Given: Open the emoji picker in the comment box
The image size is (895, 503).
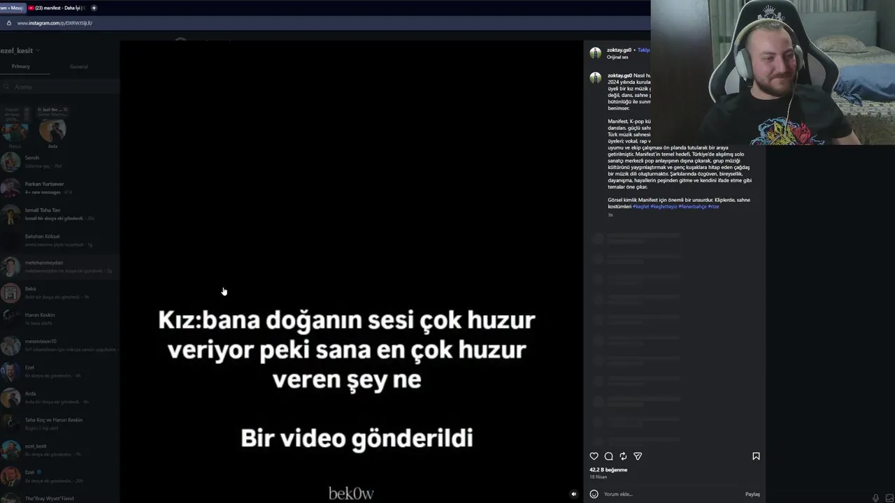Looking at the screenshot, I should 594,494.
